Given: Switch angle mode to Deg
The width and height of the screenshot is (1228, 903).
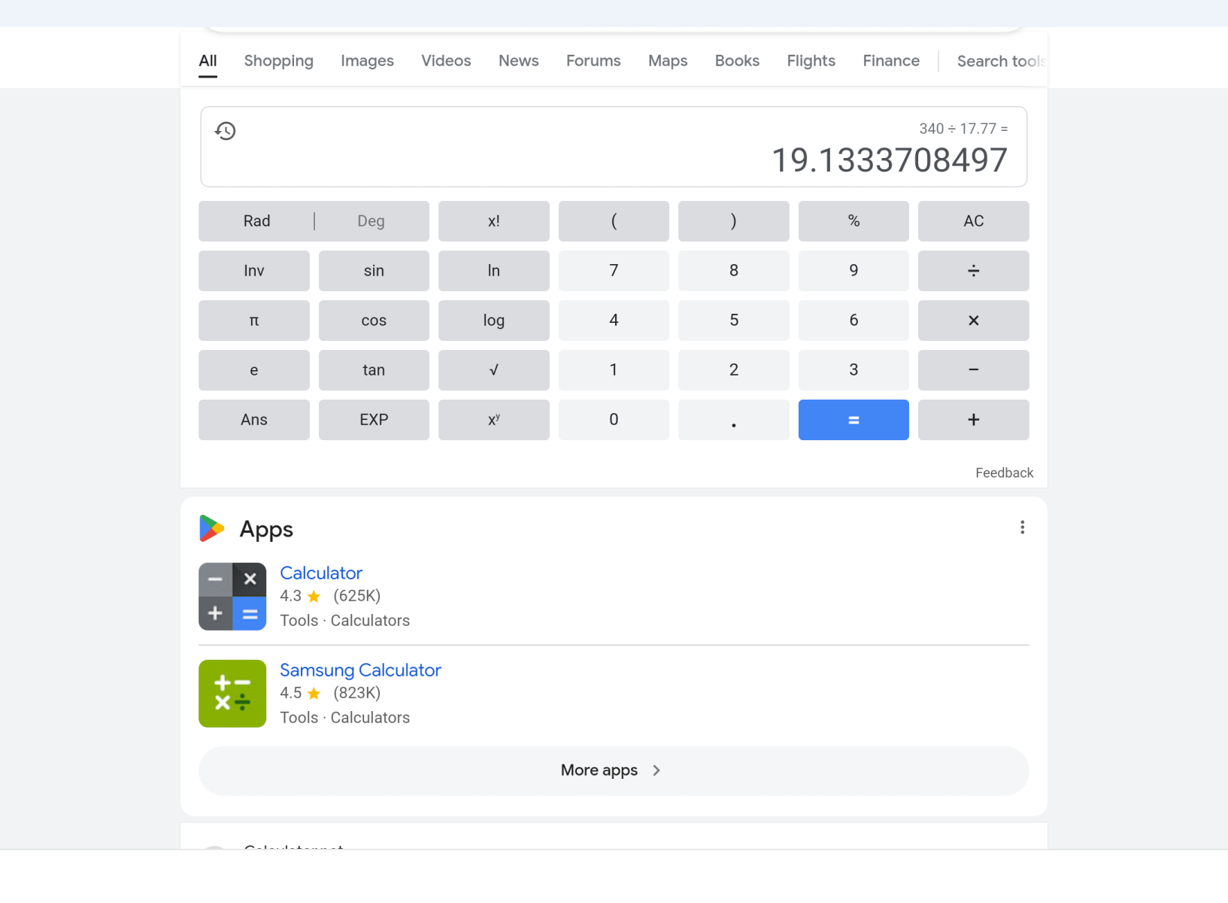Looking at the screenshot, I should point(371,221).
